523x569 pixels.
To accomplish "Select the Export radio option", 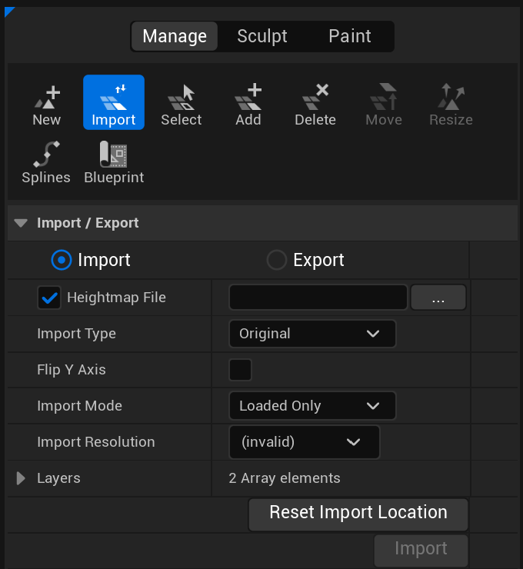I will [277, 260].
